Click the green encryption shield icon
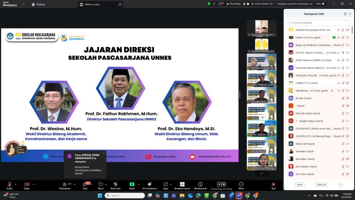355x200 pixels. click(209, 4)
